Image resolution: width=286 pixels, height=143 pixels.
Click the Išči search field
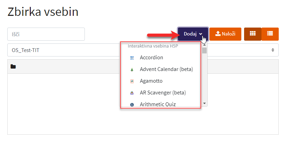(x=46, y=34)
